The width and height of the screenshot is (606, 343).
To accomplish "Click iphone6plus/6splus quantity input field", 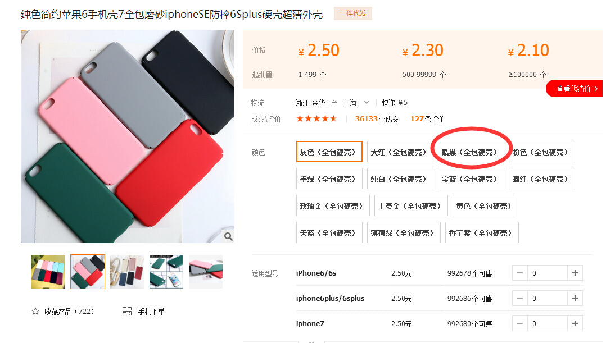I will click(x=548, y=298).
